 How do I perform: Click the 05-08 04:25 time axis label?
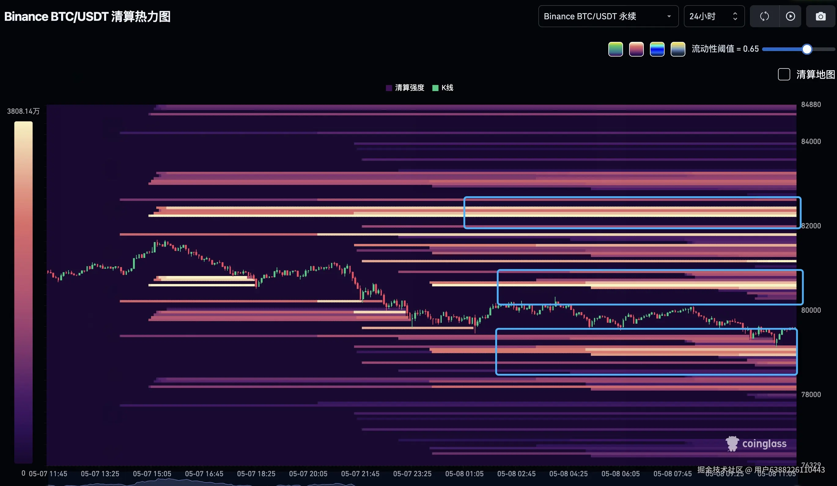569,474
